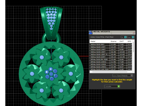
Task: Click the 19.12 grams cell
Action: click(114, 57)
